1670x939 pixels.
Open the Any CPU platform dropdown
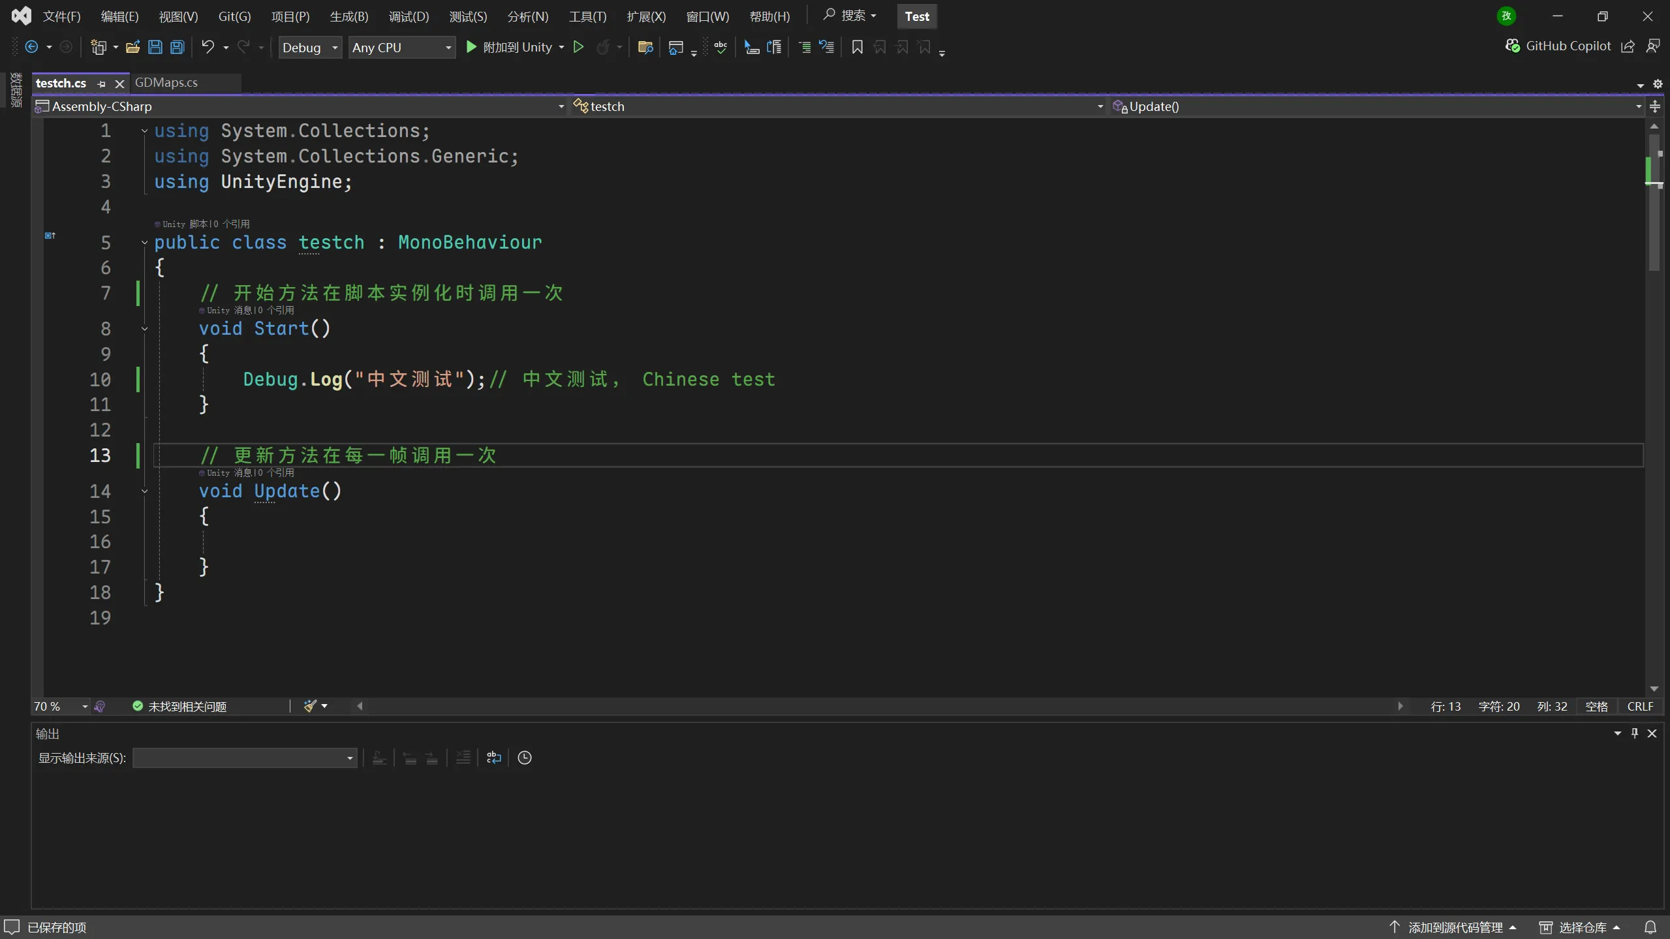(401, 46)
